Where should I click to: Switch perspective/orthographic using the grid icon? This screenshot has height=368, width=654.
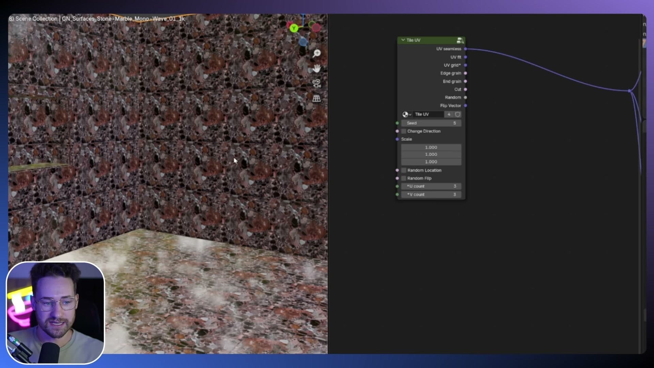pyautogui.click(x=317, y=98)
